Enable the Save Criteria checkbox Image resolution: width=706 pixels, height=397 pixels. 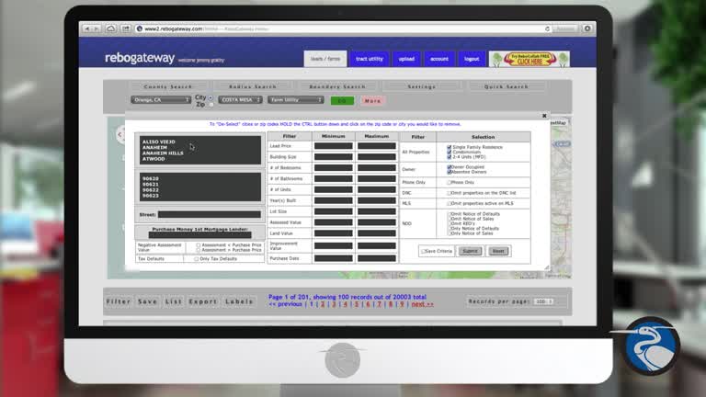(x=423, y=251)
